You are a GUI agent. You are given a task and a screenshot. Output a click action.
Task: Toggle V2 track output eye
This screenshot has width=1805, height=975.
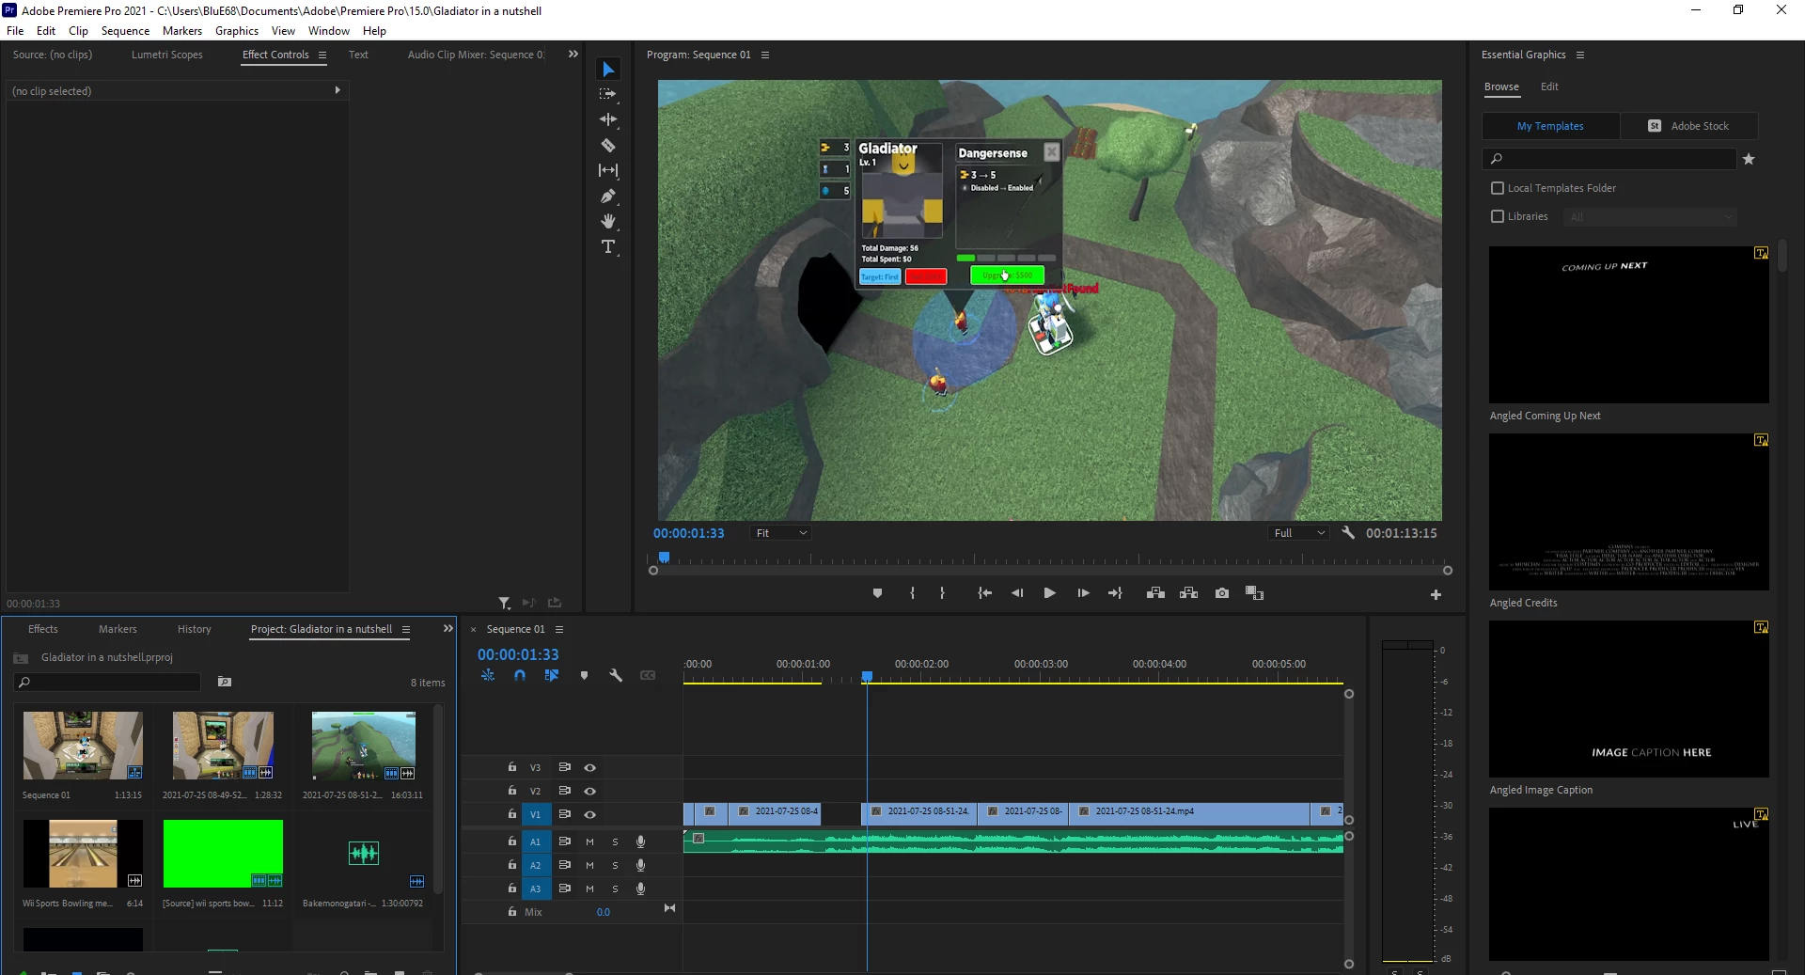(x=589, y=791)
